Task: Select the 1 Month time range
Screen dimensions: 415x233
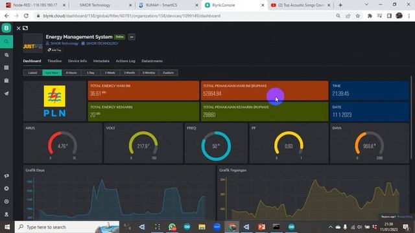Action: [x=130, y=72]
